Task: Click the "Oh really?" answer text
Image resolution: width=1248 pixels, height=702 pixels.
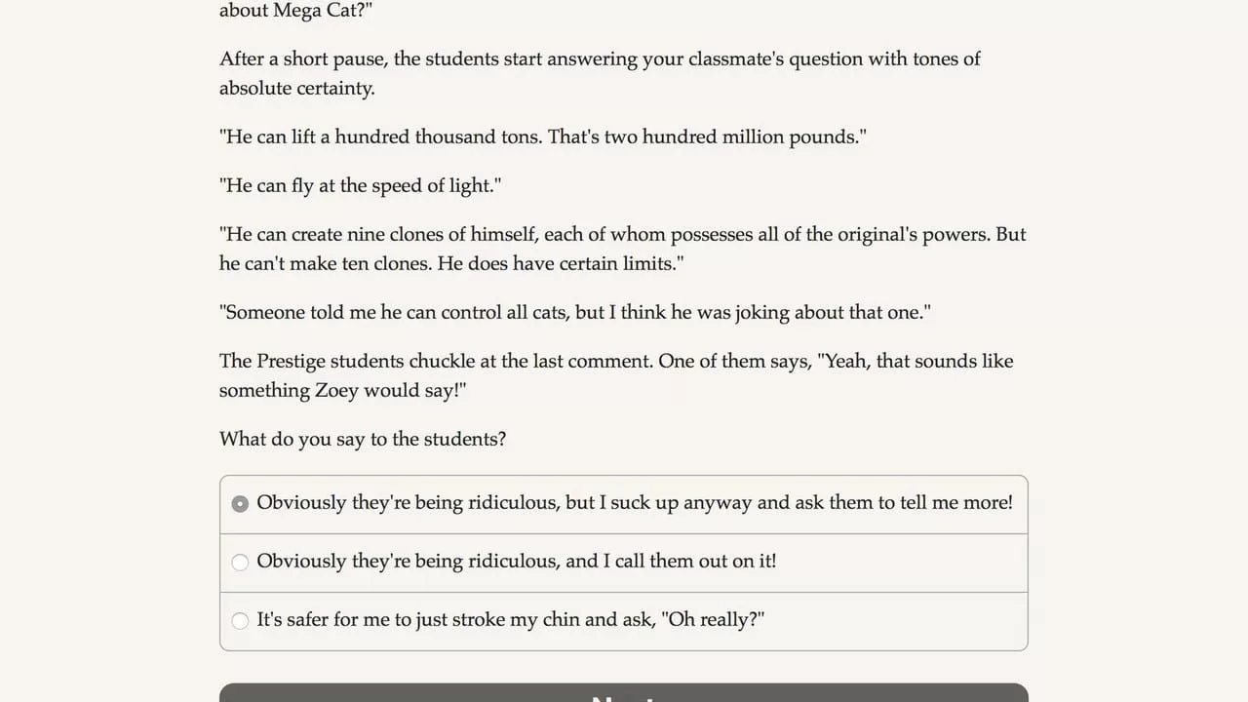Action: pos(713,620)
